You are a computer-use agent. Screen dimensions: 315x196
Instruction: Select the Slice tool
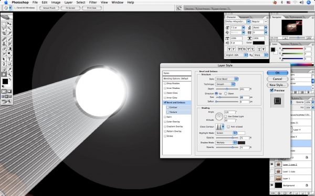(x=9, y=33)
